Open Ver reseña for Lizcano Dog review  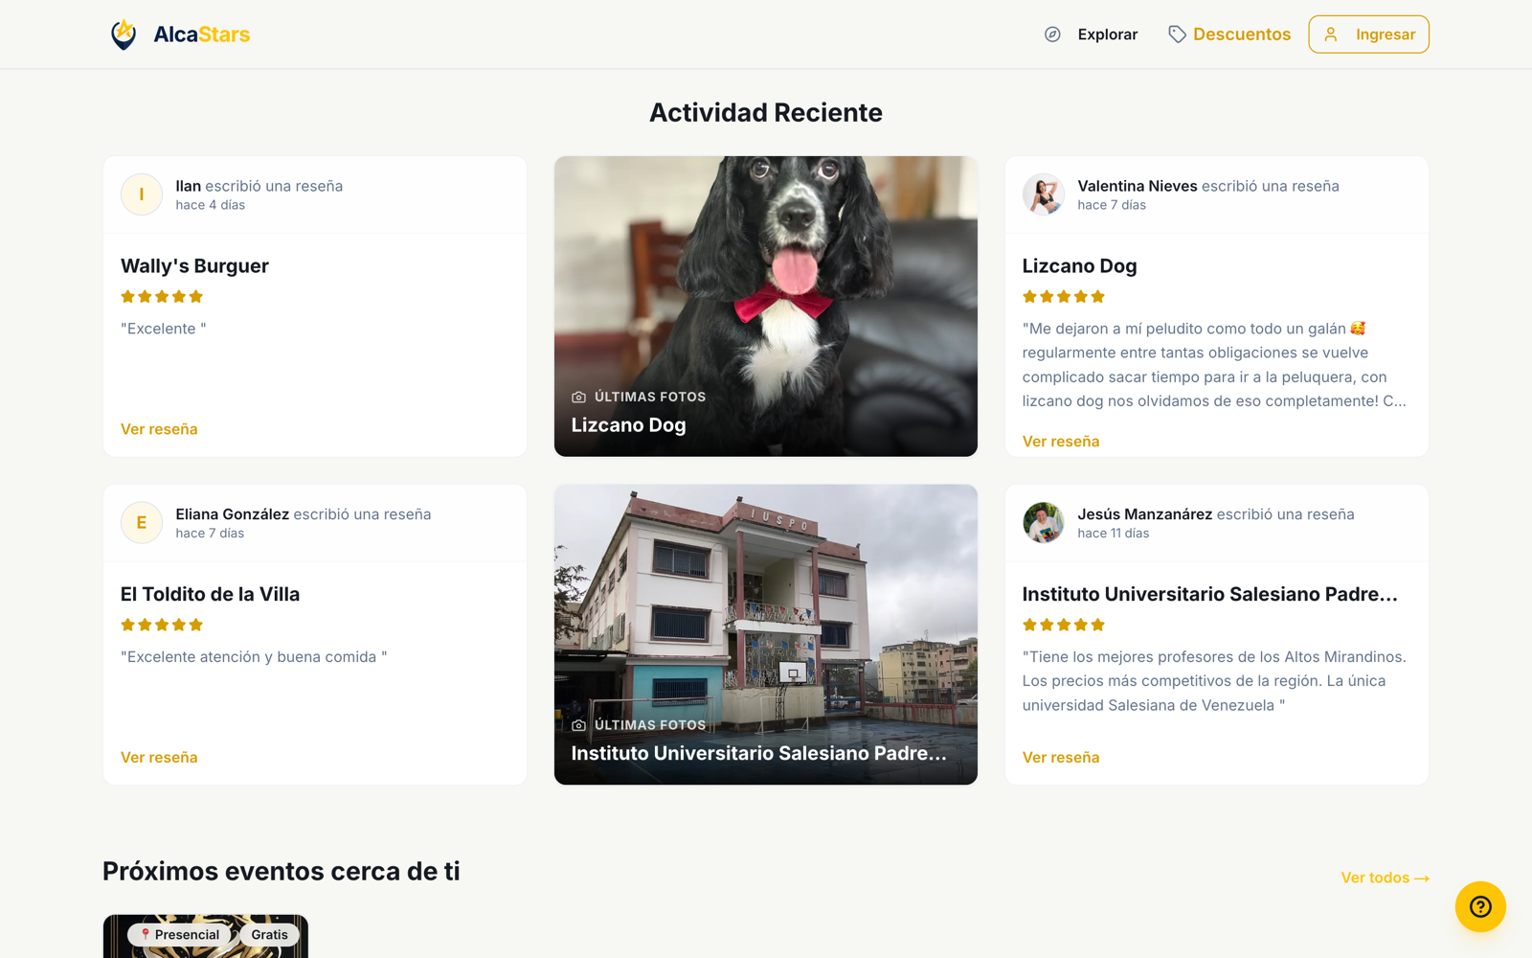click(x=1061, y=442)
